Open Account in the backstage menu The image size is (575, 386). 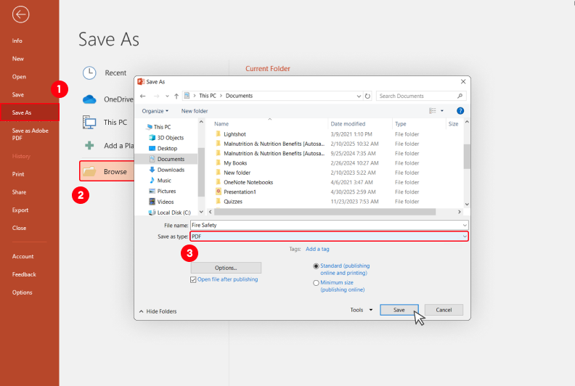(x=23, y=256)
